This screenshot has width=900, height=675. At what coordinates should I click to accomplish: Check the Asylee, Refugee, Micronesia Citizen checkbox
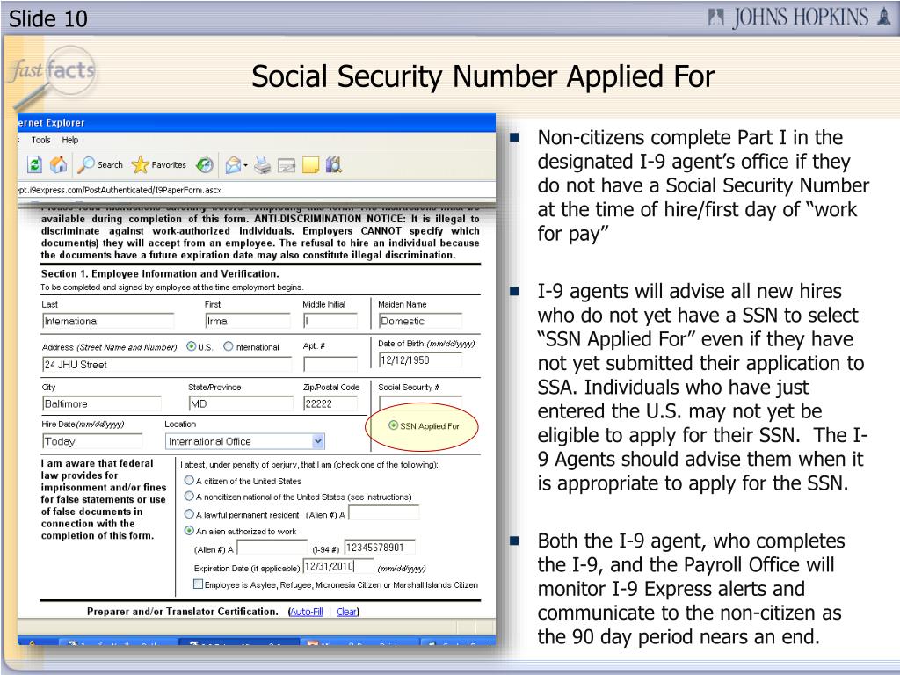click(x=198, y=584)
